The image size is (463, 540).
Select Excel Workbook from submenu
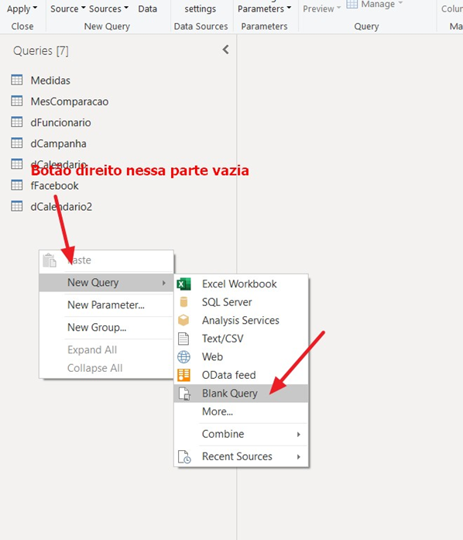pos(241,284)
